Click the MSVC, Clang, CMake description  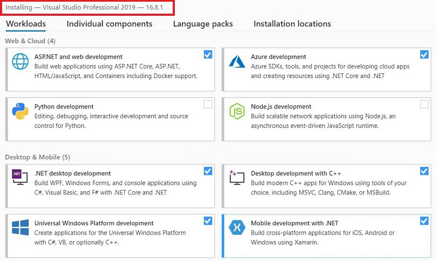(329, 188)
